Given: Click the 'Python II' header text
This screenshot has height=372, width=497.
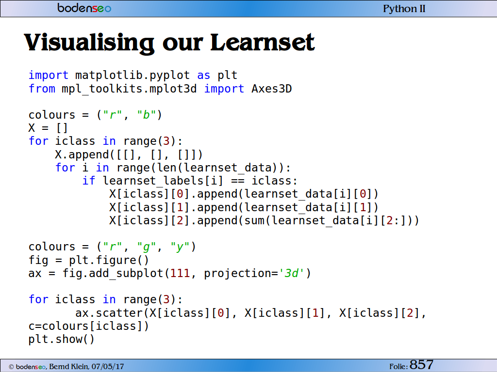Looking at the screenshot, I should tap(404, 9).
